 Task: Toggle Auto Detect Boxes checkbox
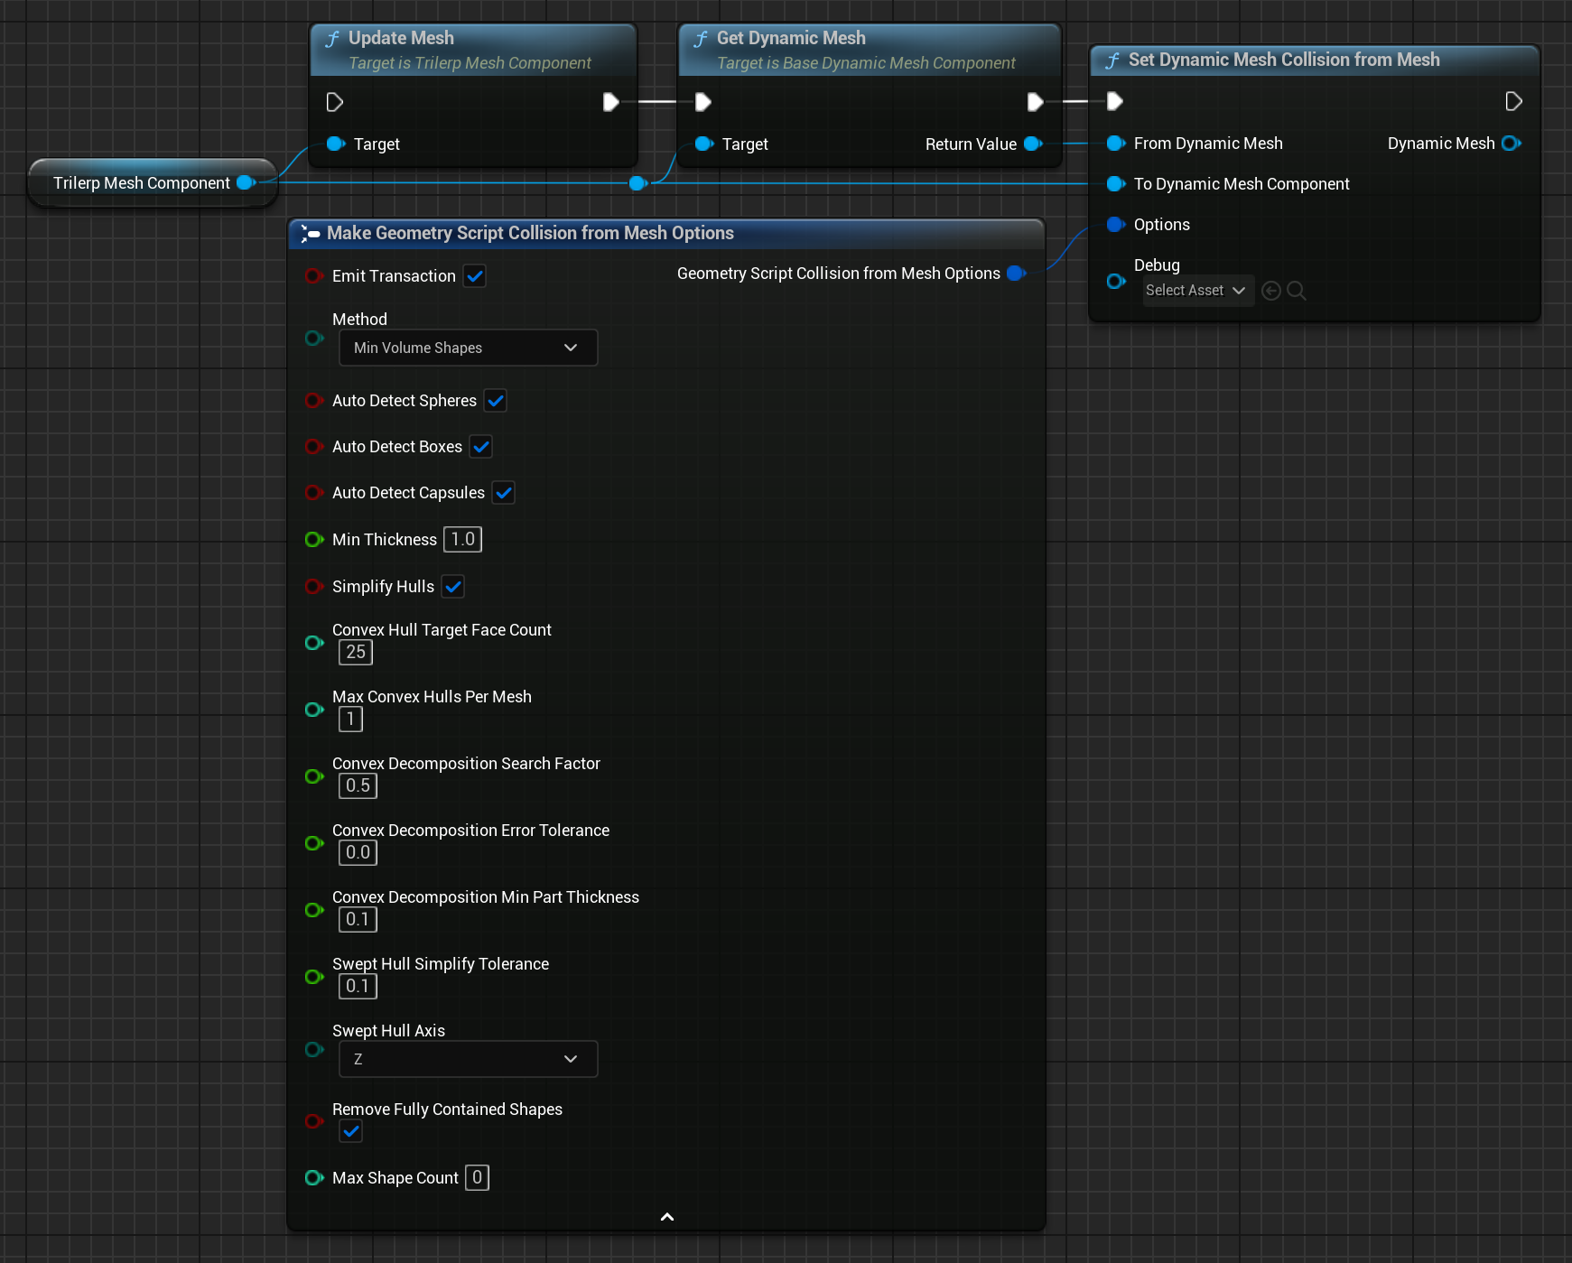click(x=481, y=446)
